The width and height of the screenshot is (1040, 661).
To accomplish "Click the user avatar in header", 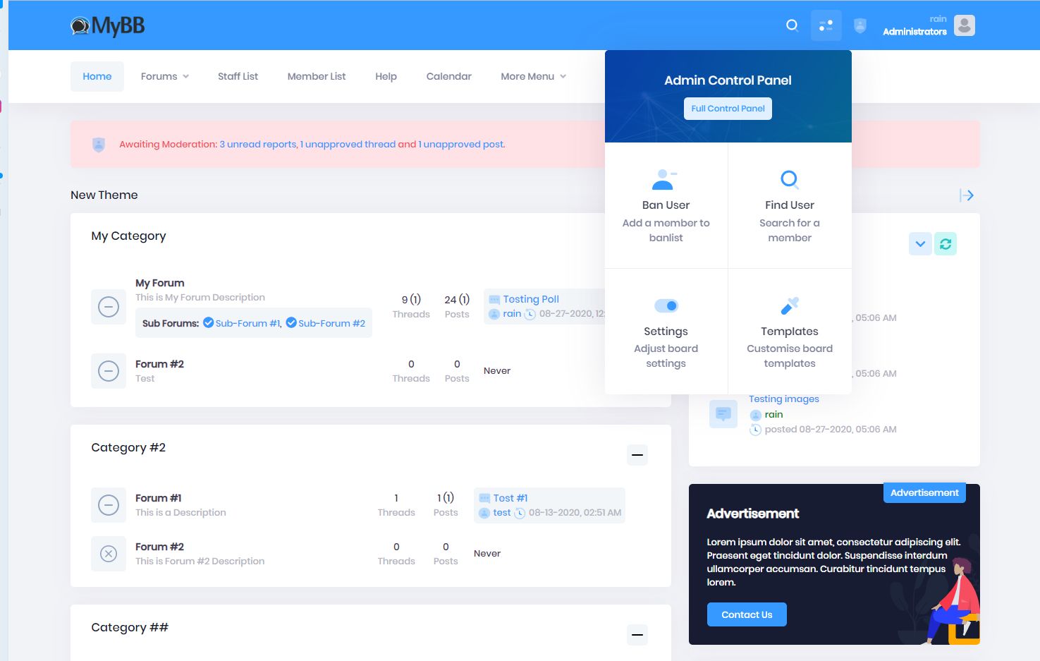I will point(964,25).
